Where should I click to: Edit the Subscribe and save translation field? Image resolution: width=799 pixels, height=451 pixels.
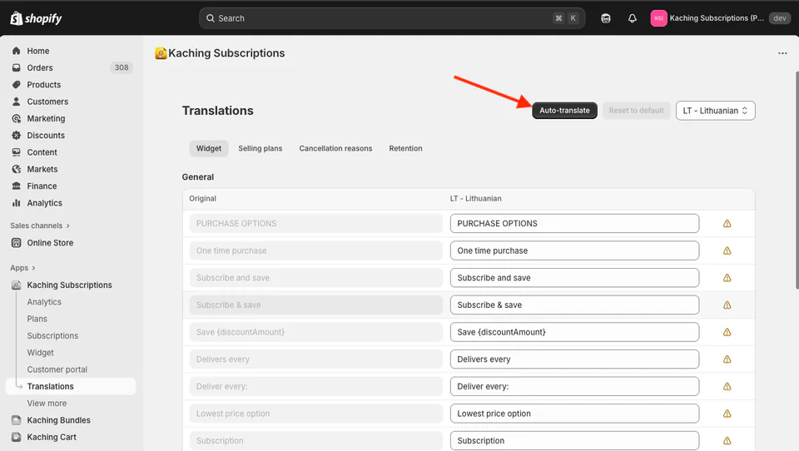pyautogui.click(x=574, y=278)
